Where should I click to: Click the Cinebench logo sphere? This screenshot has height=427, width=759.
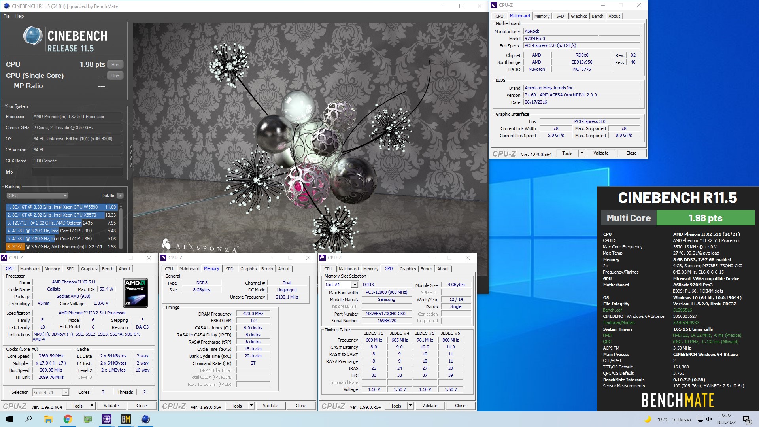click(x=32, y=36)
